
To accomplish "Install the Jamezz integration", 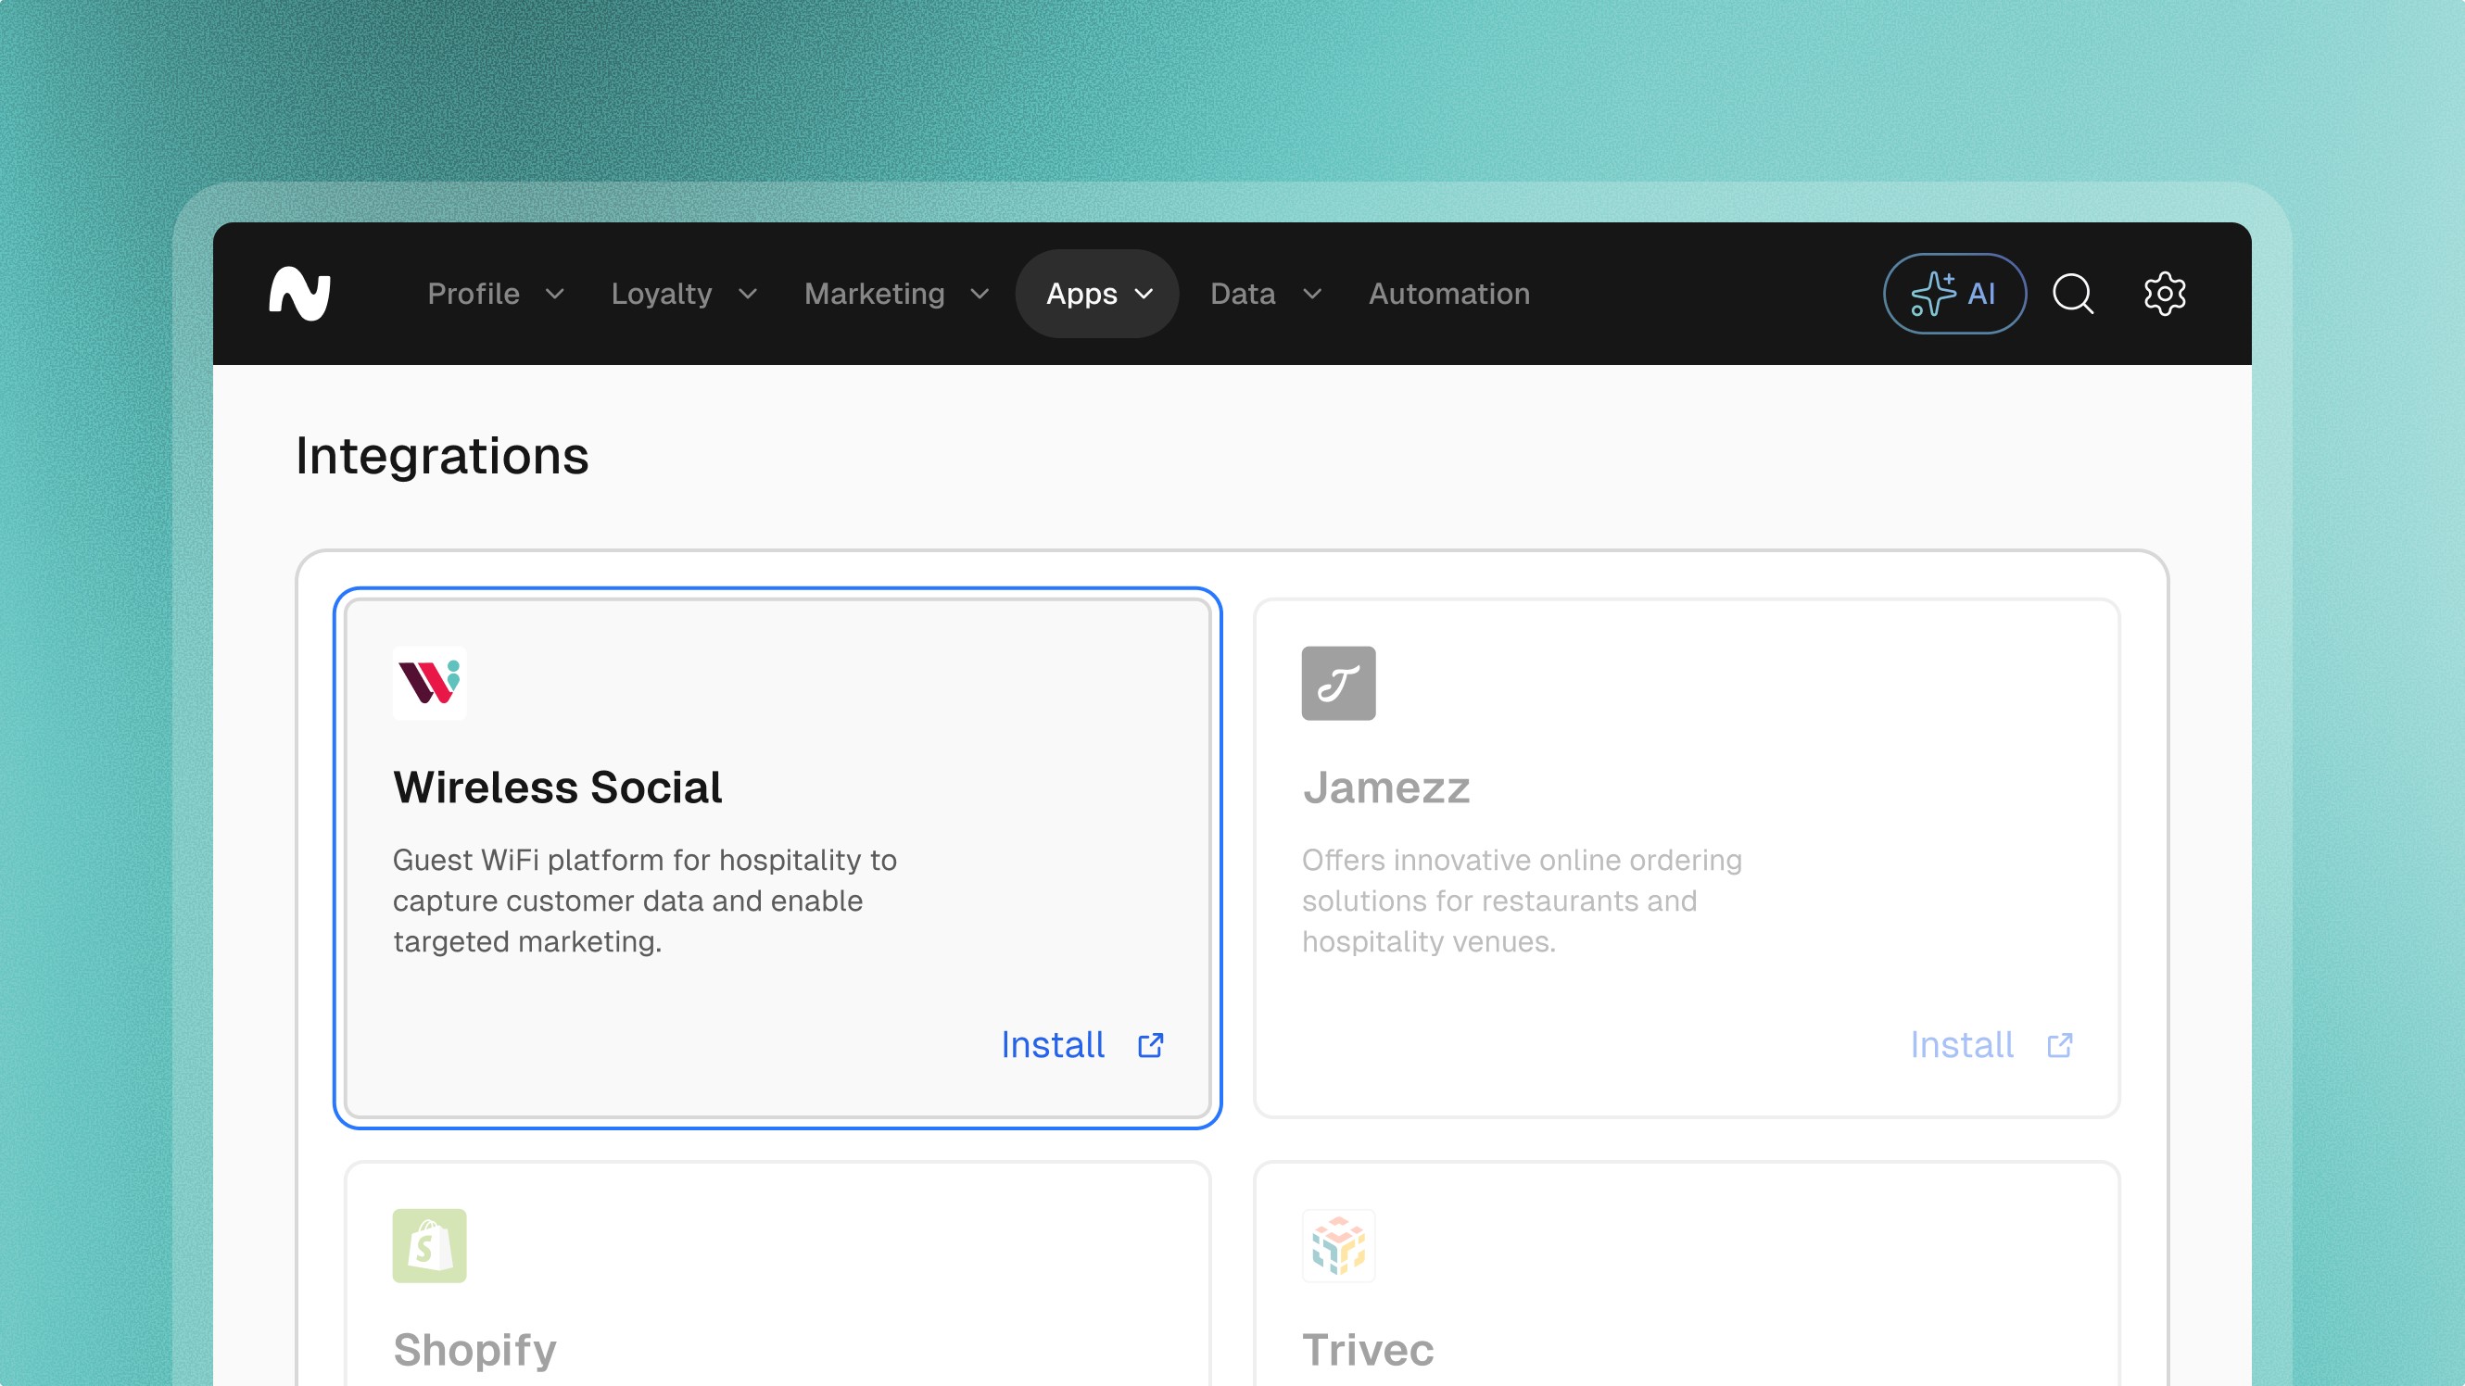I will (1962, 1044).
